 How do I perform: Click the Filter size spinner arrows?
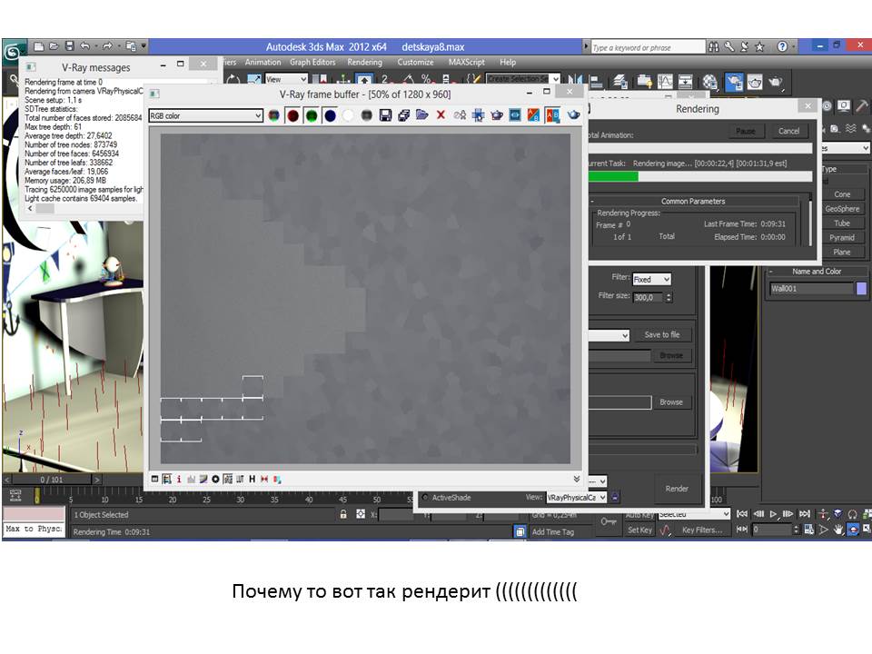click(669, 297)
